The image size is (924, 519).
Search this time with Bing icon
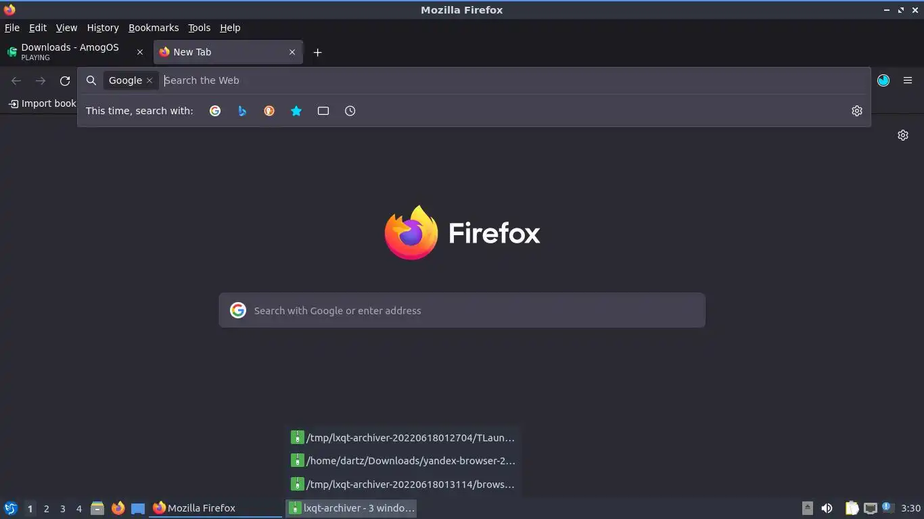pos(242,111)
